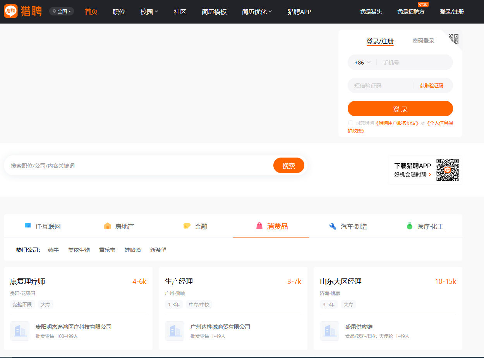484x358 pixels.
Task: Open the +86 country code dropdown
Action: 362,63
